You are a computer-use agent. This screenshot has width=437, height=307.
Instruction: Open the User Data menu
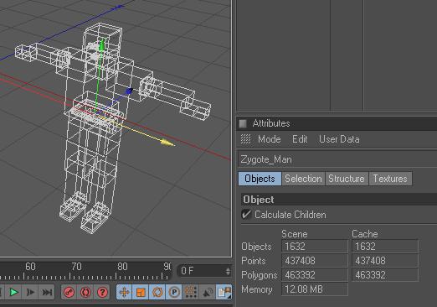tap(339, 139)
